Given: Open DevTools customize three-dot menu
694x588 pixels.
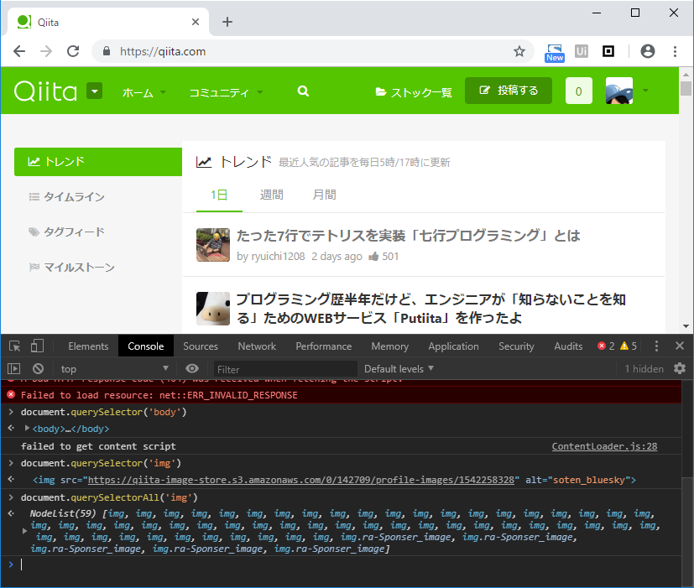Looking at the screenshot, I should (x=656, y=346).
